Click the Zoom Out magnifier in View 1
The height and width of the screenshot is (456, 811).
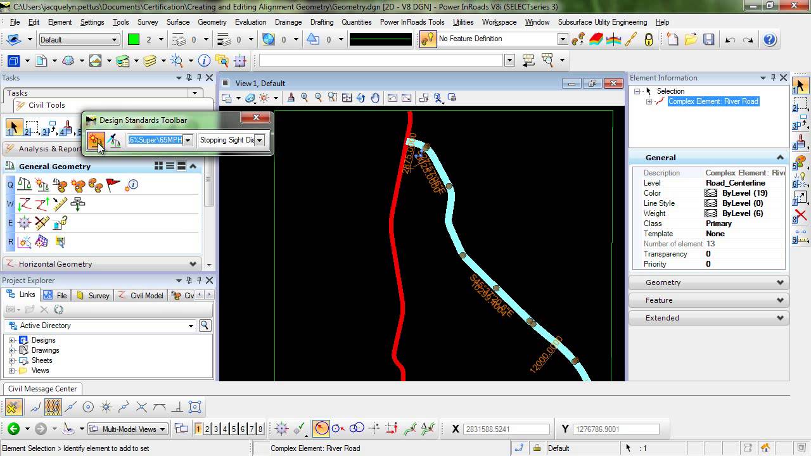pos(319,98)
